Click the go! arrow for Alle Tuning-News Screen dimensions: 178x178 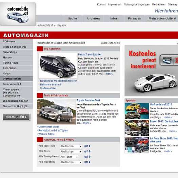(87, 157)
